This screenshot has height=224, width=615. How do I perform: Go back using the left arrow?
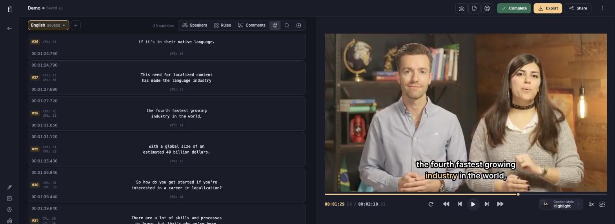(9, 28)
